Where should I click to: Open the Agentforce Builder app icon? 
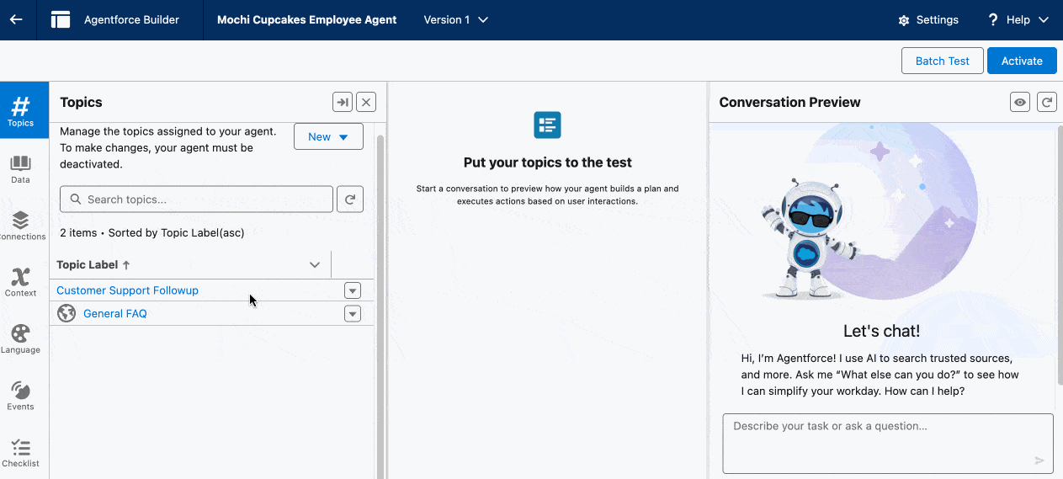tap(61, 19)
